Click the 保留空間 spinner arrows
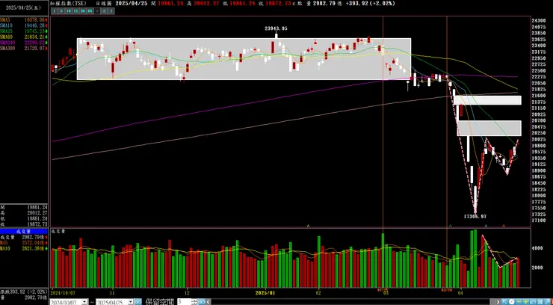This screenshot has height=305, width=553. (194, 302)
